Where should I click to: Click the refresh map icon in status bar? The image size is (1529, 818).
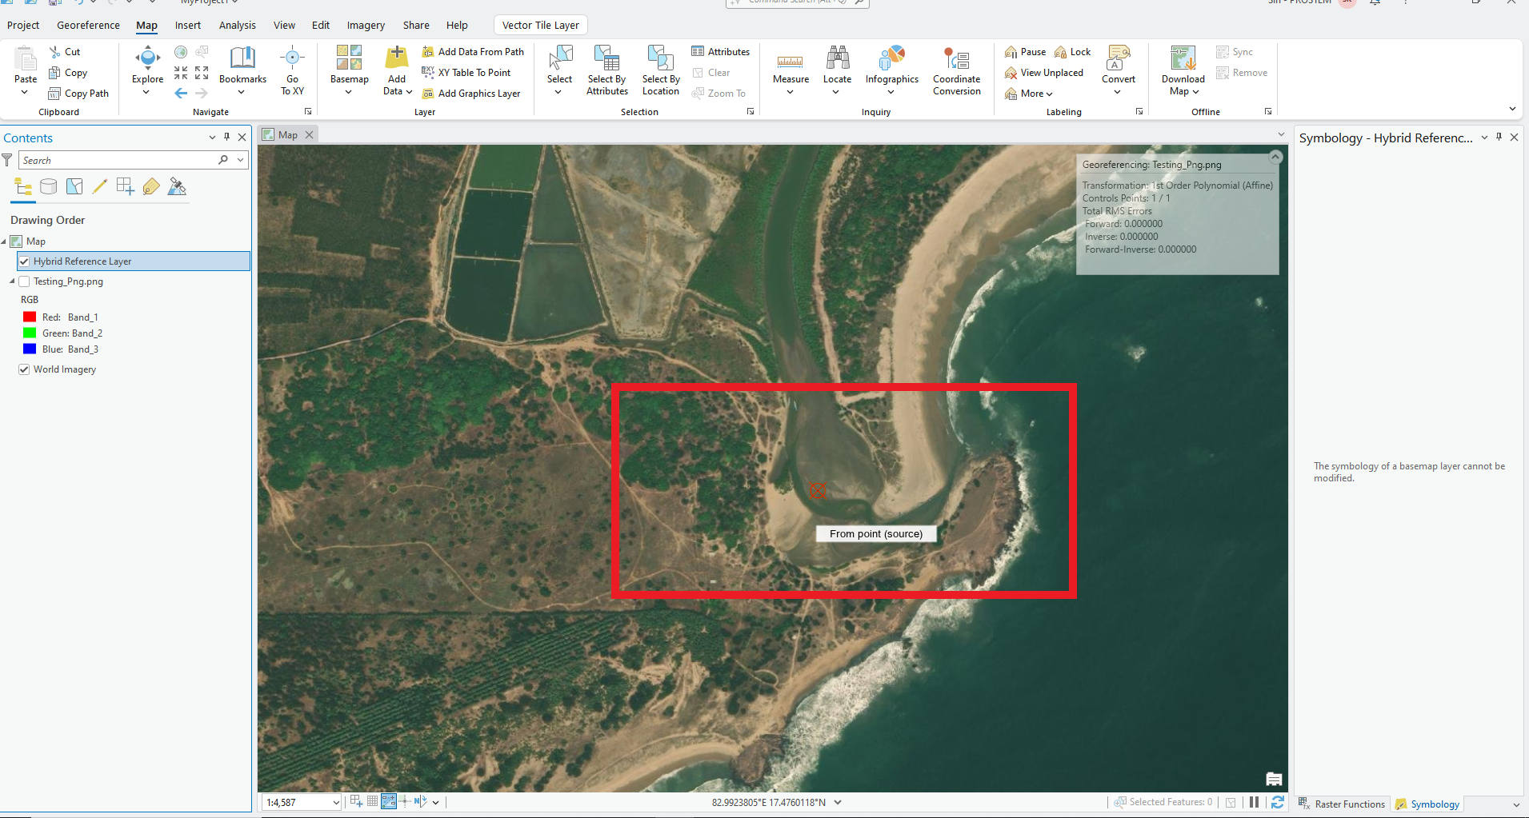click(x=1278, y=802)
